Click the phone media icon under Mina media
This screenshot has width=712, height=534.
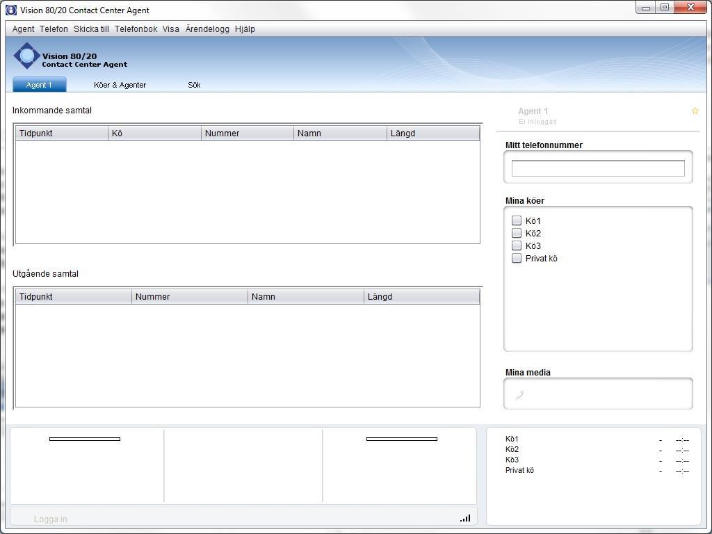(x=520, y=395)
